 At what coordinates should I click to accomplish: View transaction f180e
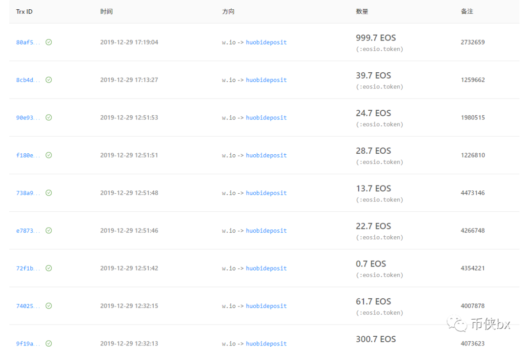(x=28, y=155)
